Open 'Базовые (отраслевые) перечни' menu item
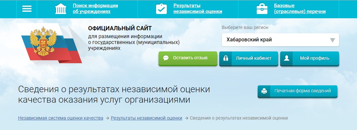357x130 pixels. pos(300,9)
